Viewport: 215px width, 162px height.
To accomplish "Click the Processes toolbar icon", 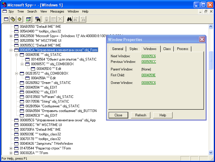I will pos(13,19).
